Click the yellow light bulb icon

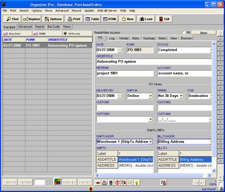[x=137, y=183]
